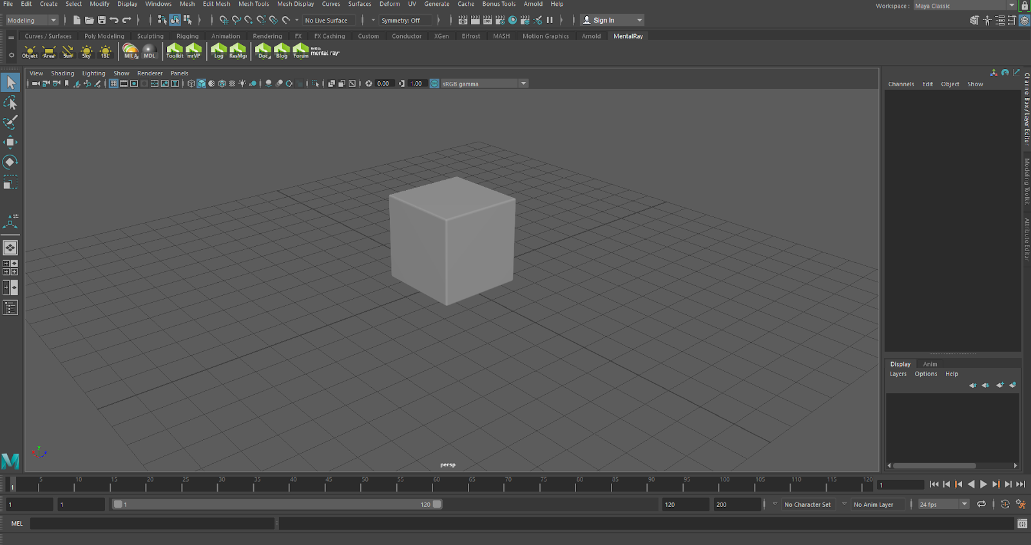
Task: Switch to the Anim layer tab
Action: (x=930, y=364)
